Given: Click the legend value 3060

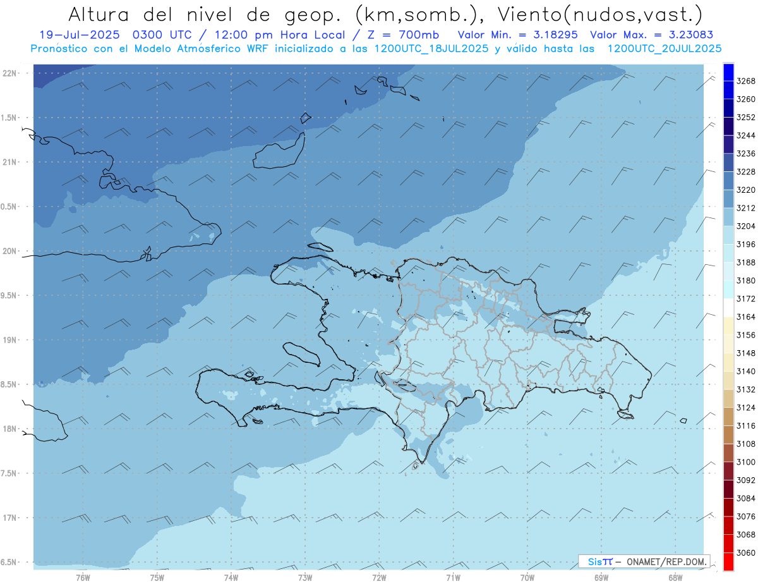Looking at the screenshot, I should coord(745,552).
